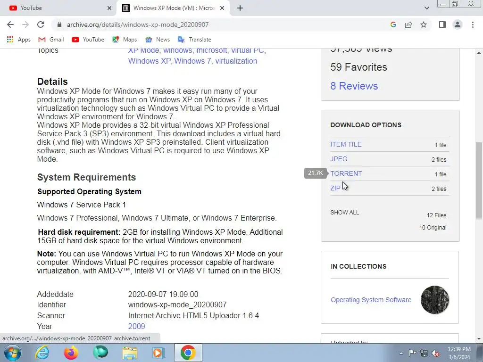Open Operating System Software collection
The image size is (483, 362).
(371, 300)
